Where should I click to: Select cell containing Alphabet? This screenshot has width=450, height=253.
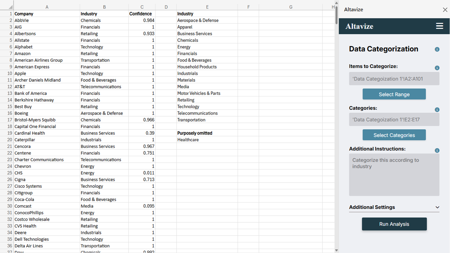(x=47, y=47)
